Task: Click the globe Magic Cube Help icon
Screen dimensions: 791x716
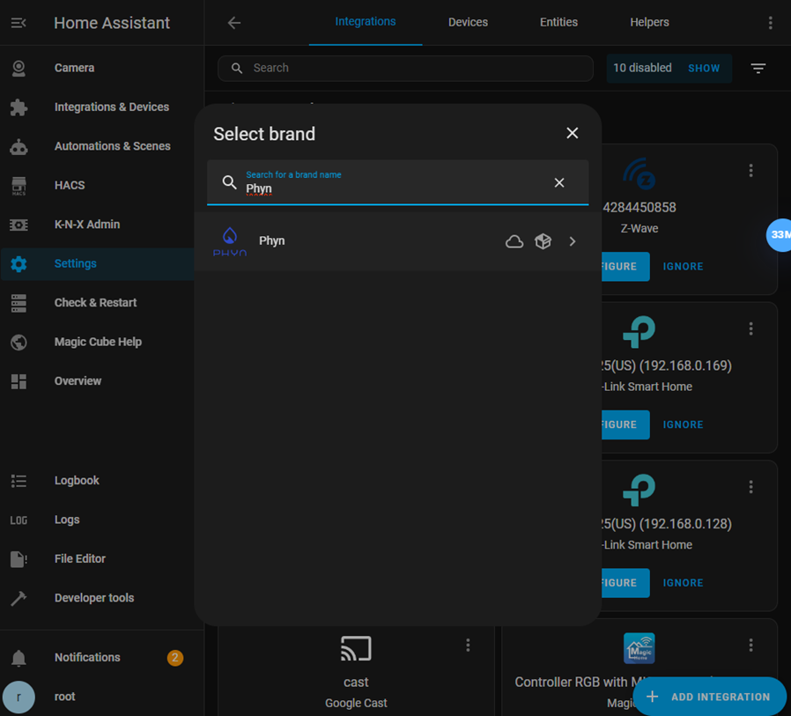Action: (x=18, y=343)
